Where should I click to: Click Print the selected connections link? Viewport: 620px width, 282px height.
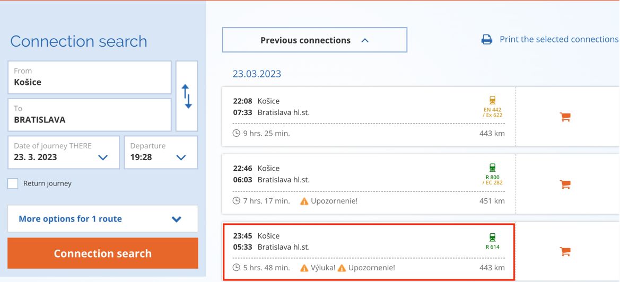pyautogui.click(x=558, y=40)
